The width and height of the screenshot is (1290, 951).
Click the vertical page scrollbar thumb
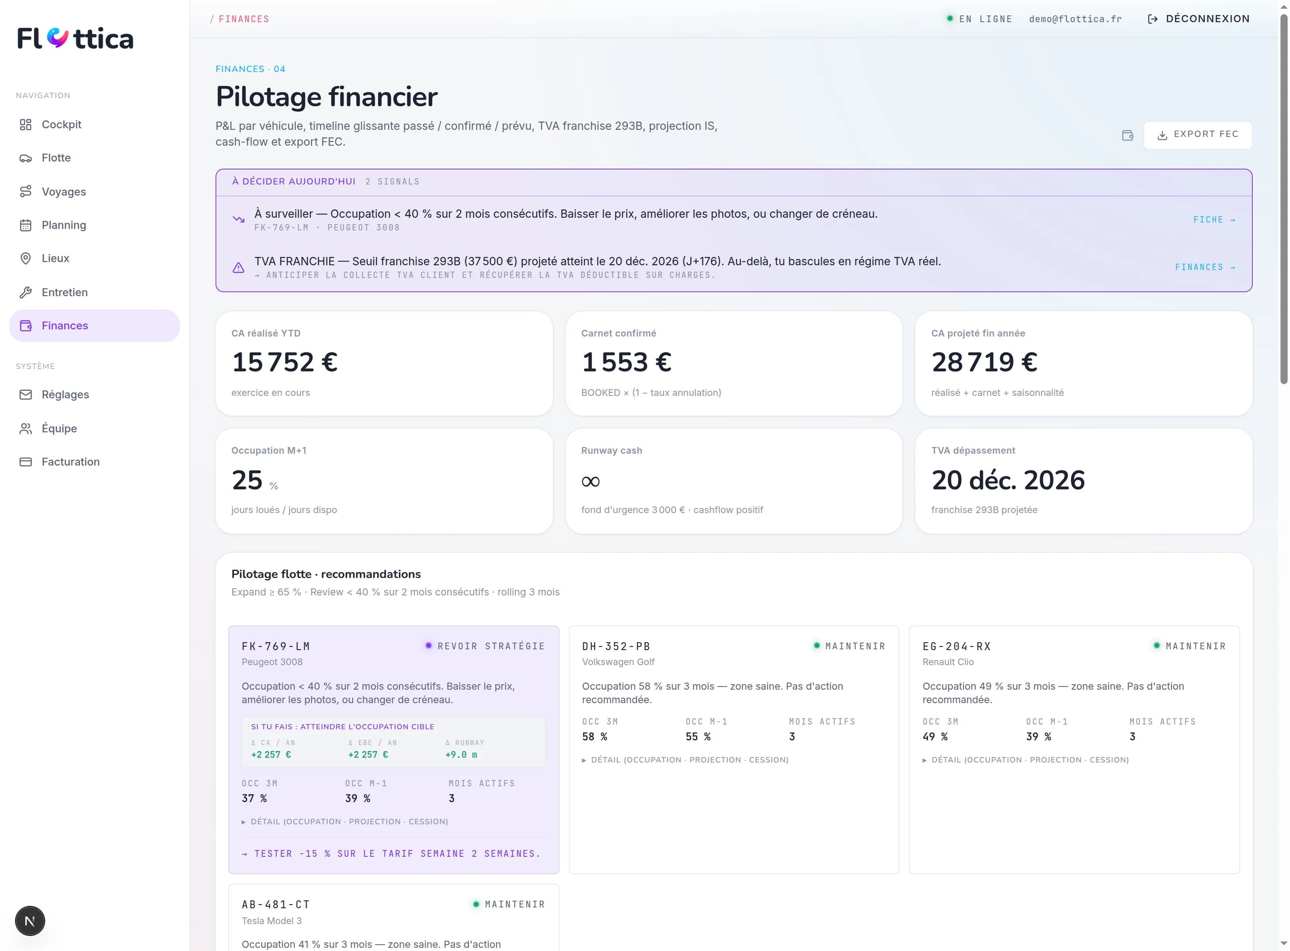(1284, 199)
